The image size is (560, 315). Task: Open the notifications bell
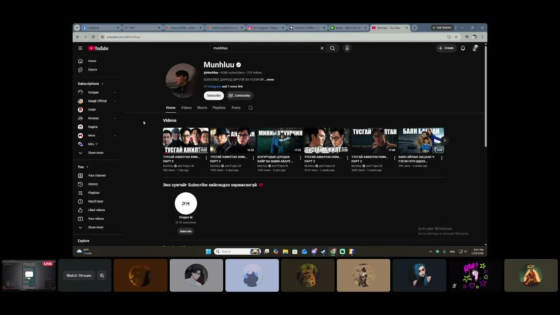(463, 48)
